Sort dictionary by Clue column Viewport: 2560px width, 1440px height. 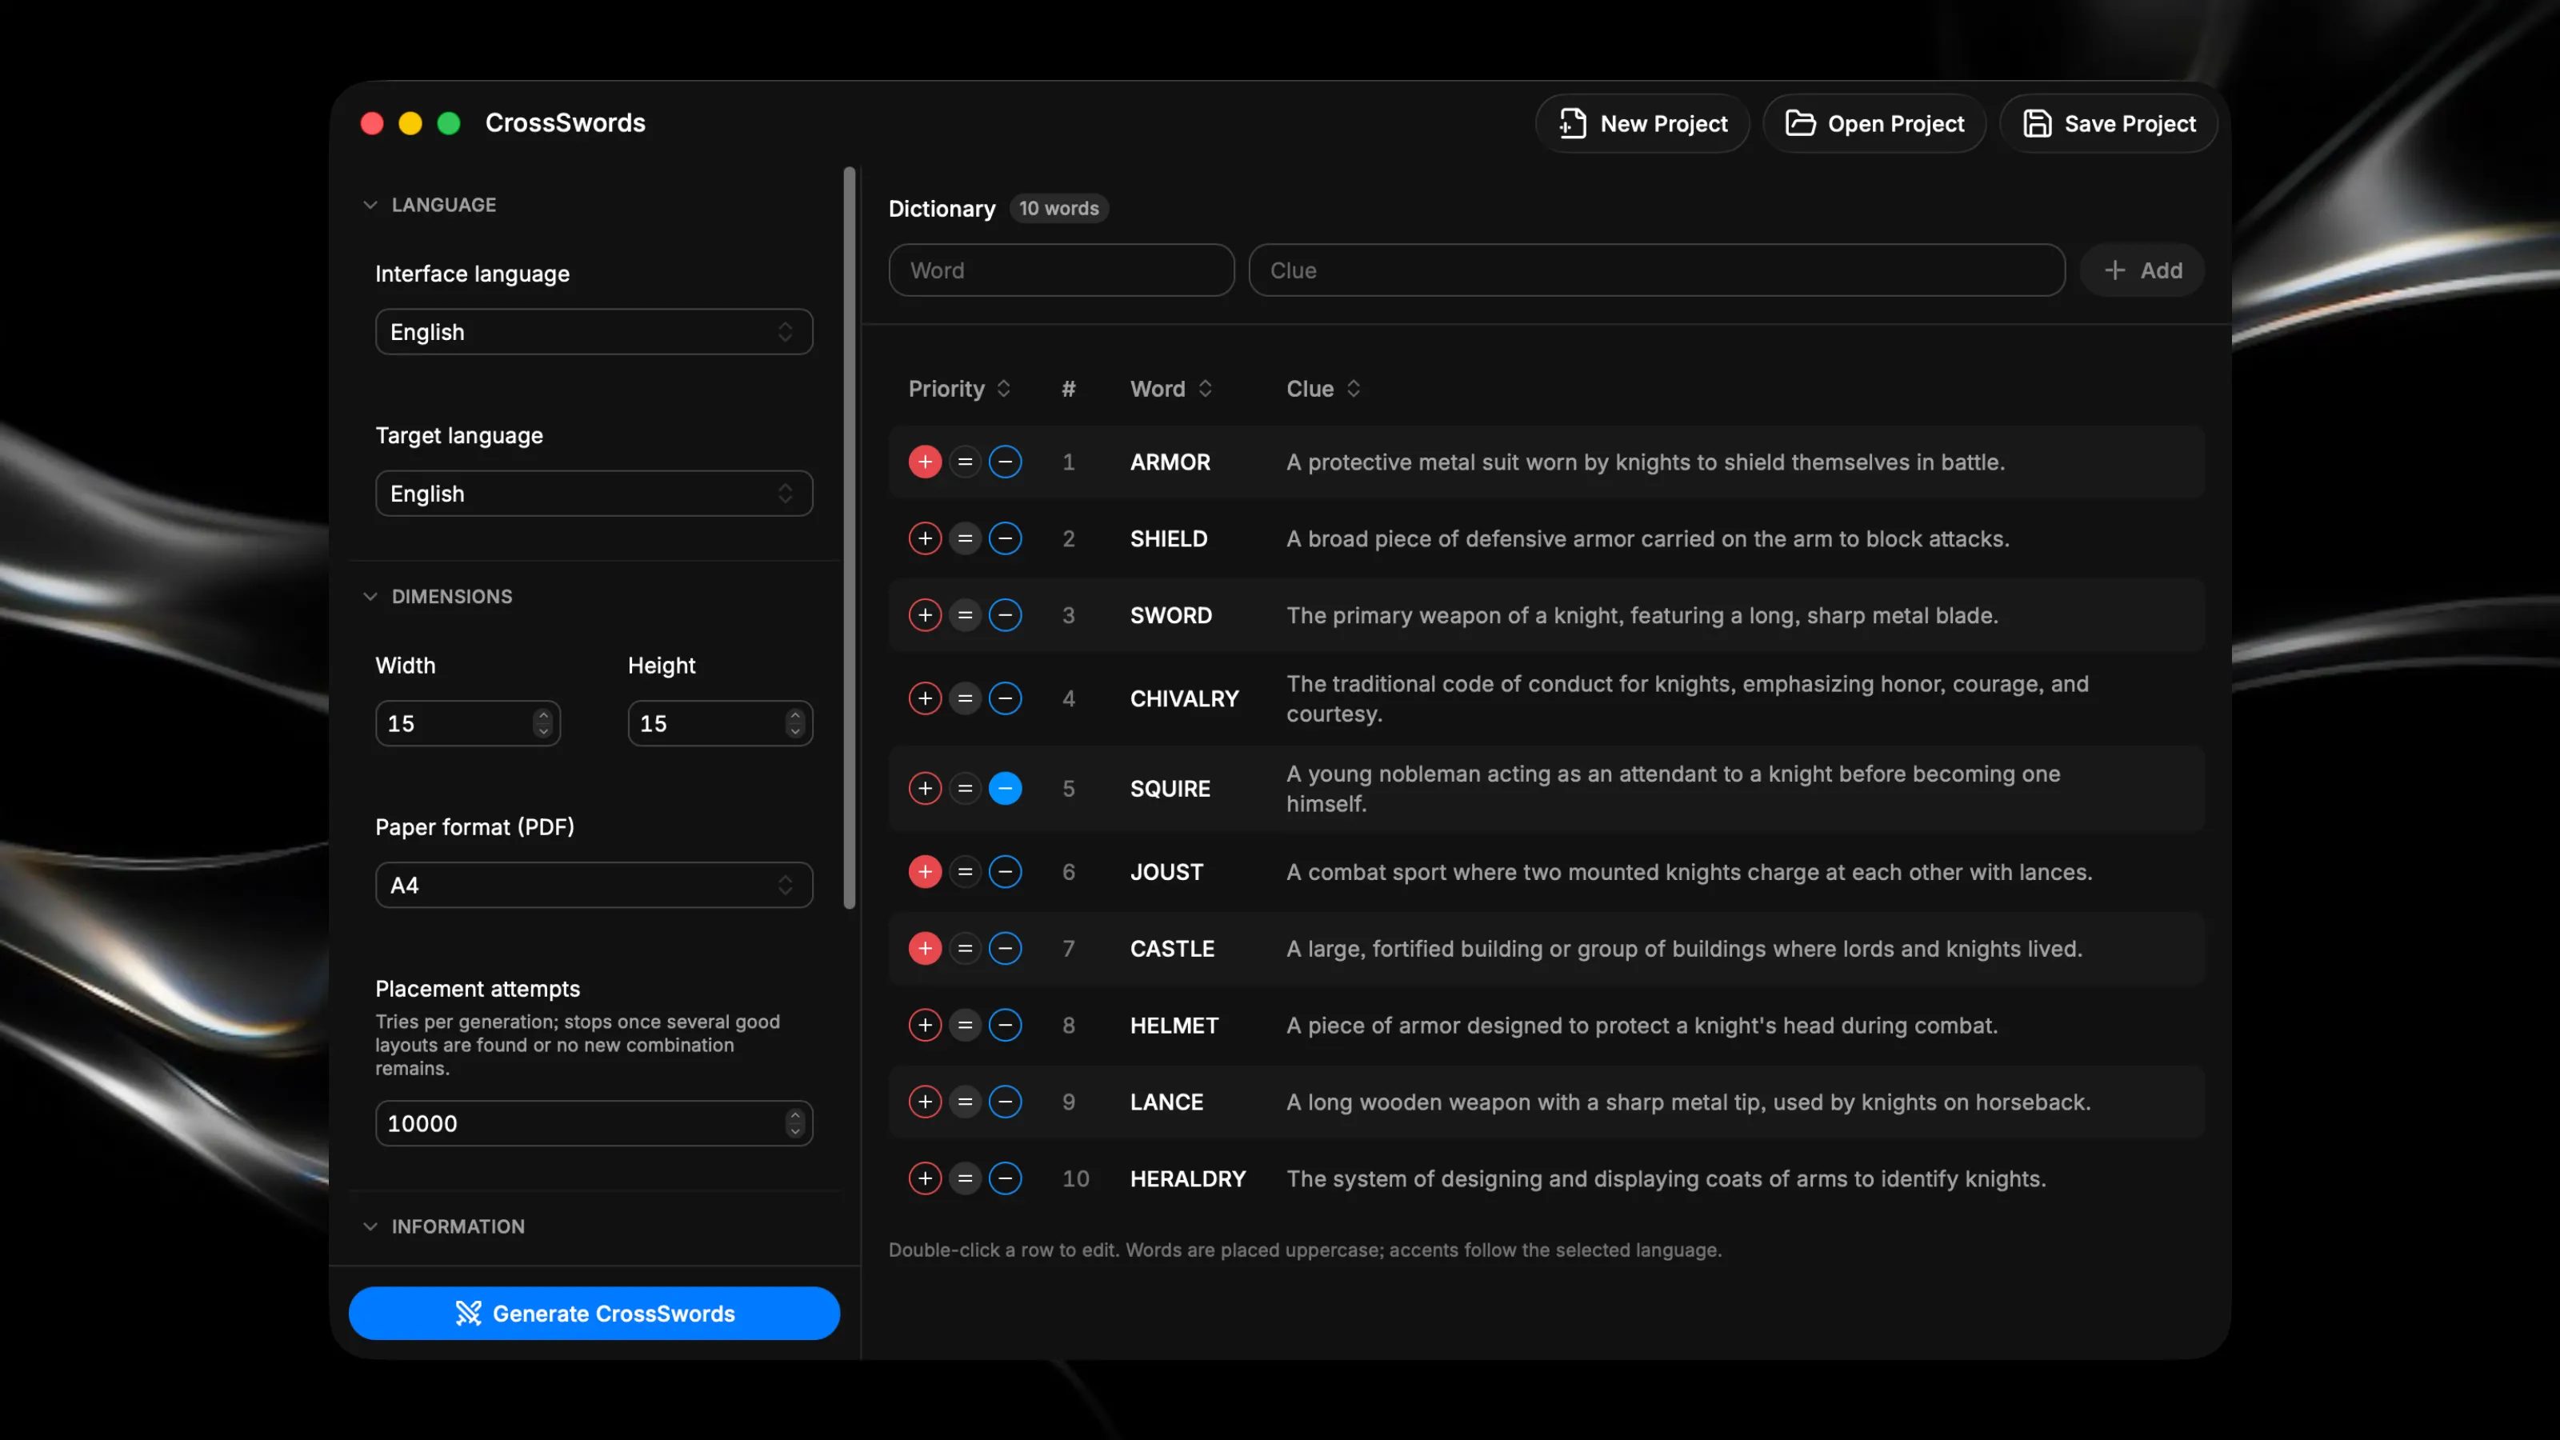tap(1322, 389)
